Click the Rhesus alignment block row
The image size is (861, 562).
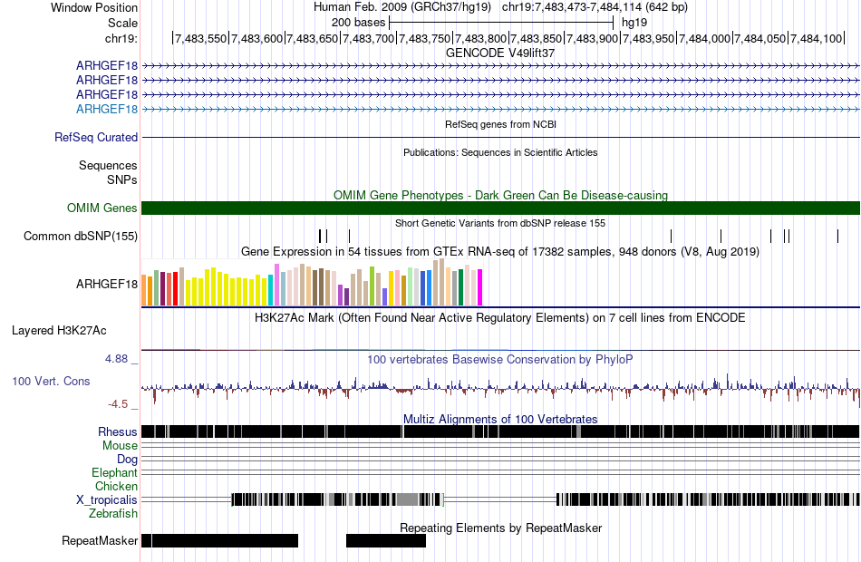(500, 431)
